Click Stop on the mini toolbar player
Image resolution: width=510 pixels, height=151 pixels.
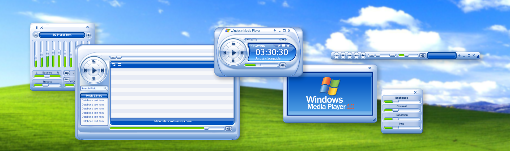click(x=343, y=56)
